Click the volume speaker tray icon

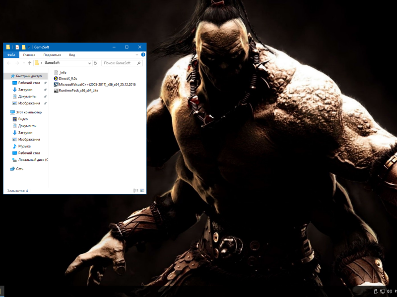coord(390,292)
